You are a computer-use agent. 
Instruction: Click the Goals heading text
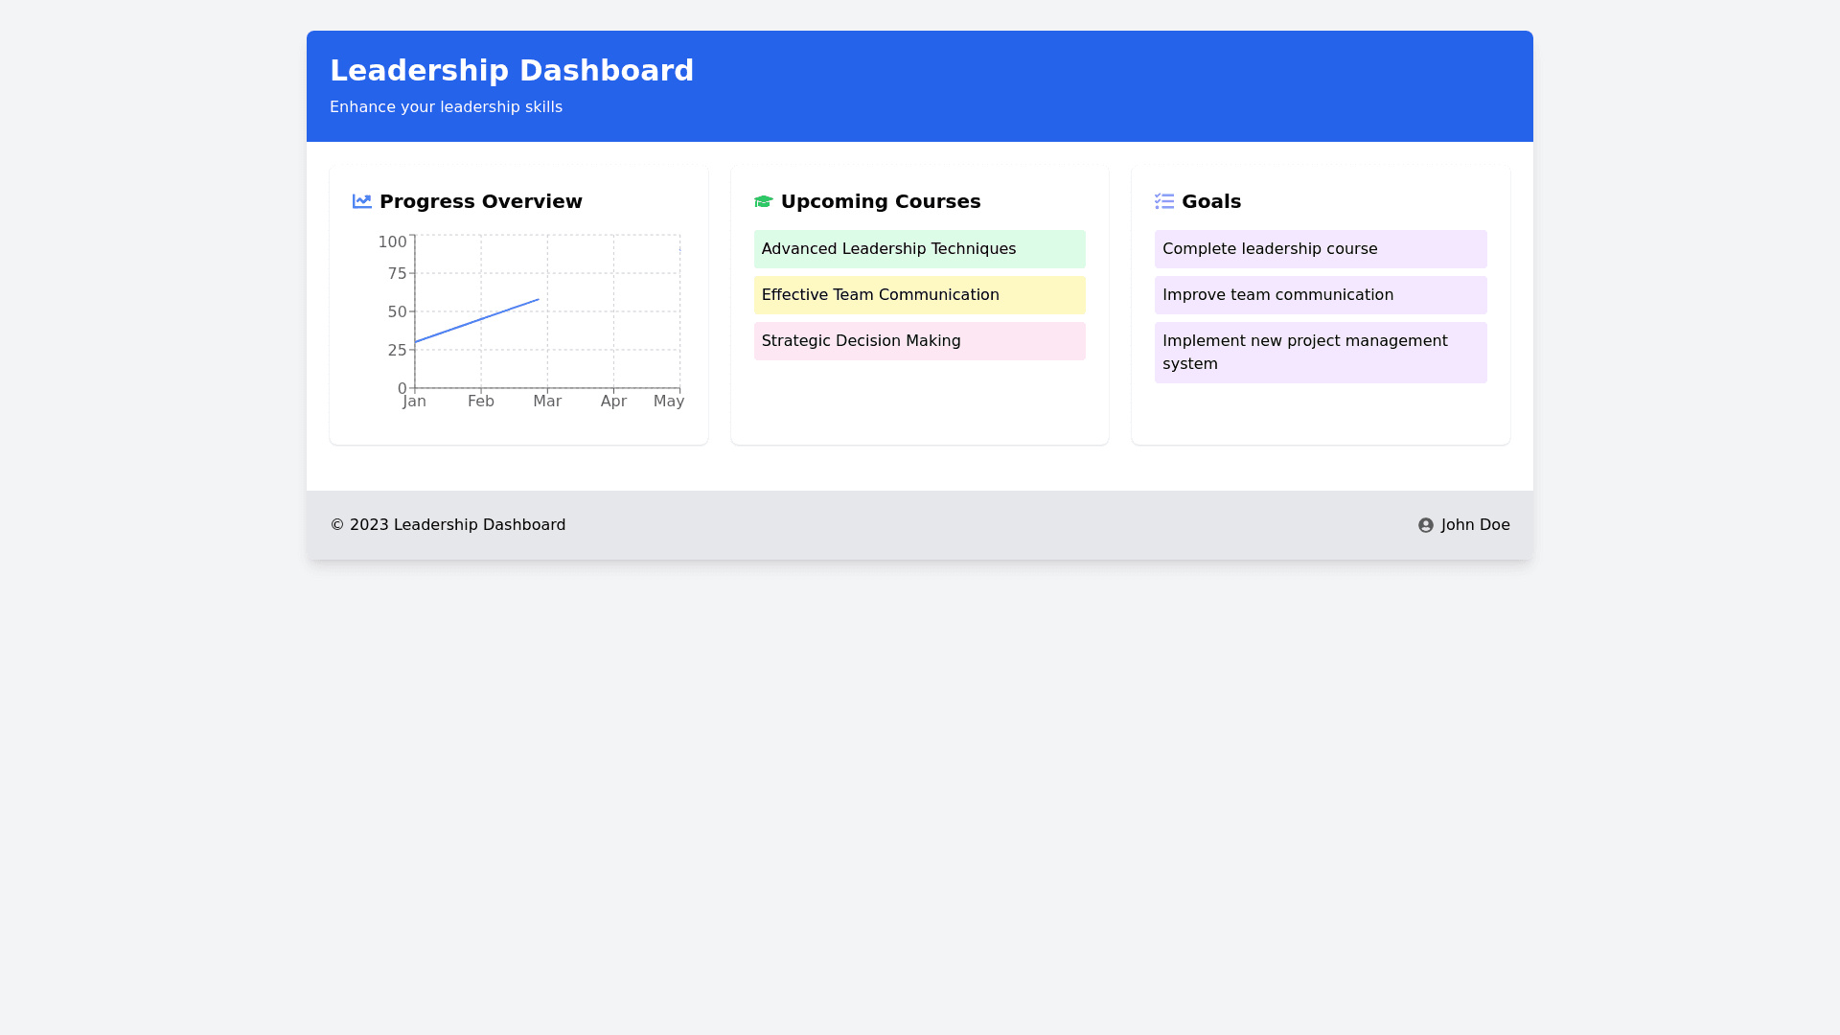coord(1210,201)
